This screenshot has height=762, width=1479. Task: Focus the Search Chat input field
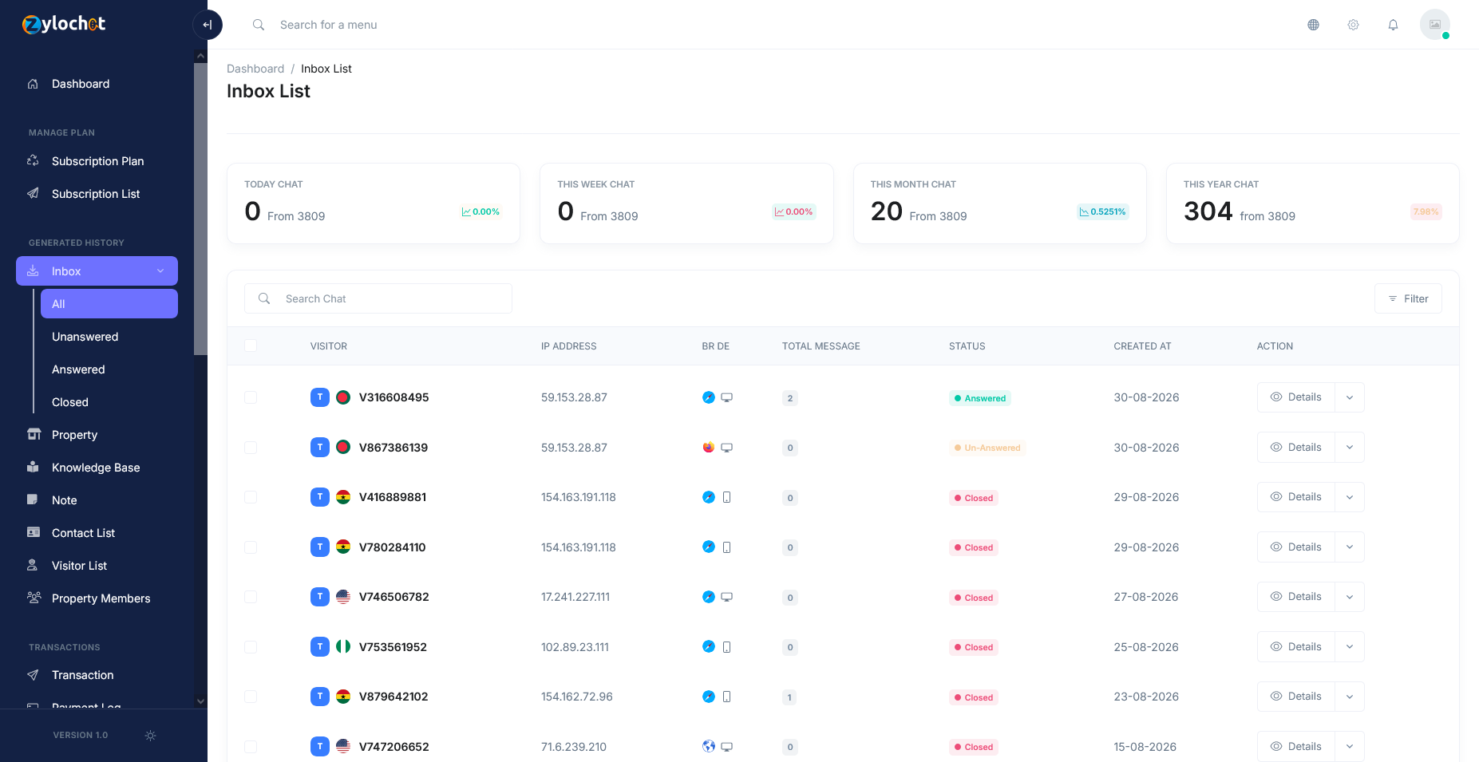click(x=378, y=298)
